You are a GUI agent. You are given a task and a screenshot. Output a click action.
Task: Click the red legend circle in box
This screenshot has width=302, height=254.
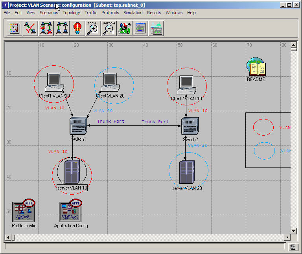[263, 127]
